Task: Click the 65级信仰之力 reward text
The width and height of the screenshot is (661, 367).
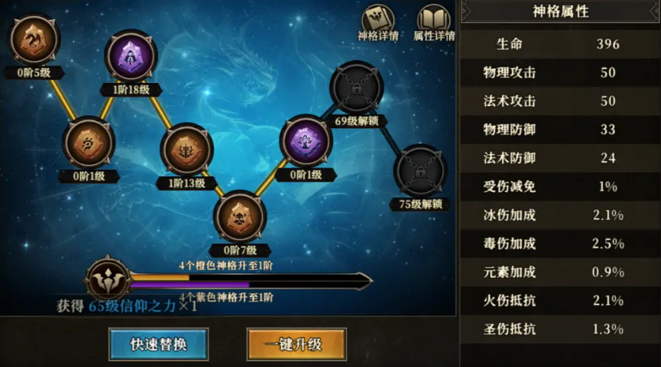Action: pos(132,306)
